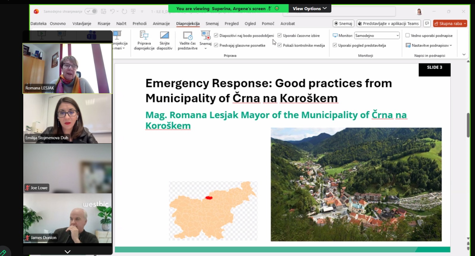Image resolution: width=475 pixels, height=256 pixels.
Task: Click Vadite čas predstavitve timer icon
Action: coord(188,36)
